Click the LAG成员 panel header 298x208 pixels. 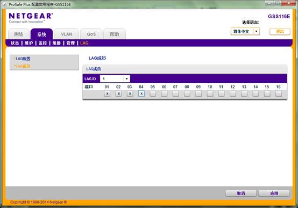185,69
